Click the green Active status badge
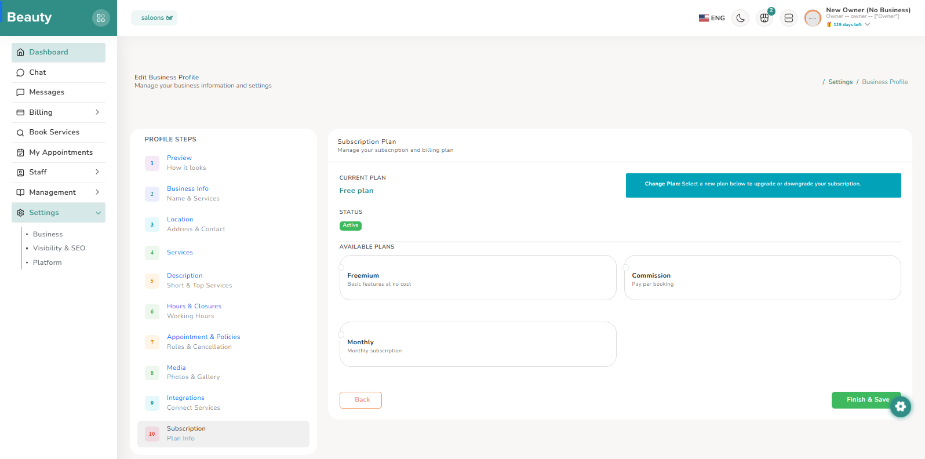 (x=351, y=226)
